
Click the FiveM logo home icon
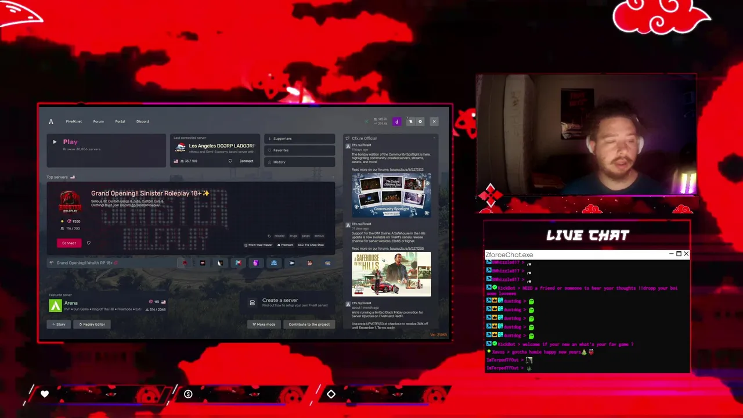pos(51,121)
